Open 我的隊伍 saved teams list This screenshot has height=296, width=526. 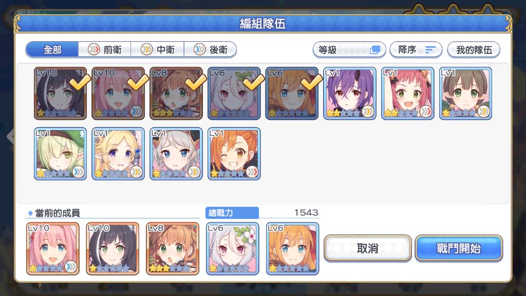[474, 50]
